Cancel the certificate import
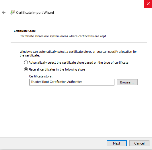 tap(139, 143)
